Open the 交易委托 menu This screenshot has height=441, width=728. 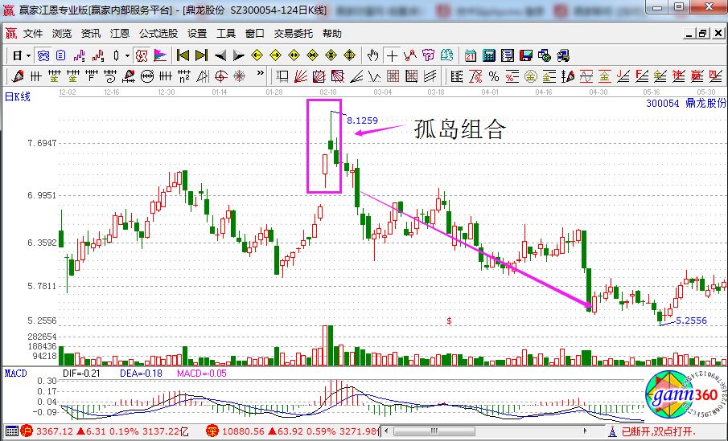pos(294,34)
